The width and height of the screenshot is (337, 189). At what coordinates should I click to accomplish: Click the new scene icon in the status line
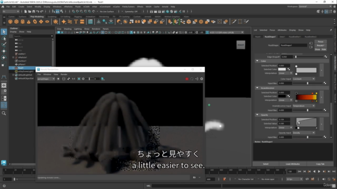[25, 12]
